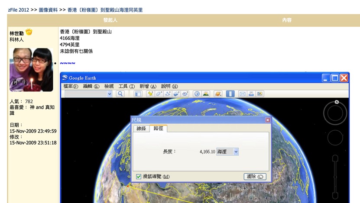
Task: Click the Google Earth title bar logo
Action: pyautogui.click(x=65, y=78)
